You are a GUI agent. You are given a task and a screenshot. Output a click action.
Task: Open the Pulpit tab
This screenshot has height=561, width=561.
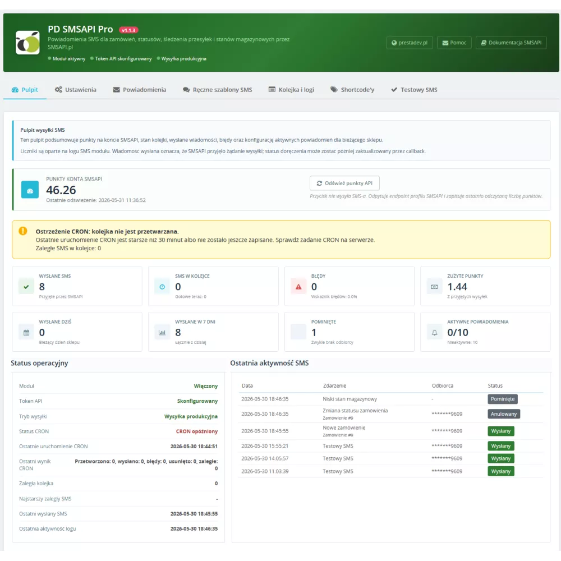click(25, 90)
